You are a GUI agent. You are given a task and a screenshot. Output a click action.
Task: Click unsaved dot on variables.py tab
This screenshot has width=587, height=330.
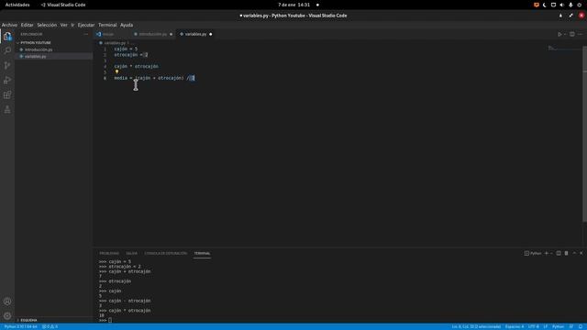210,34
